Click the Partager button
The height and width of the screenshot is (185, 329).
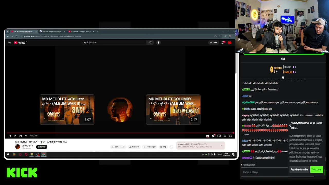[134, 147]
